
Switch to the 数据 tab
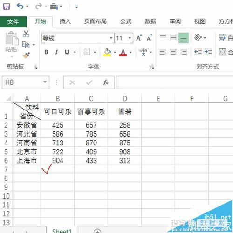tap(150, 21)
